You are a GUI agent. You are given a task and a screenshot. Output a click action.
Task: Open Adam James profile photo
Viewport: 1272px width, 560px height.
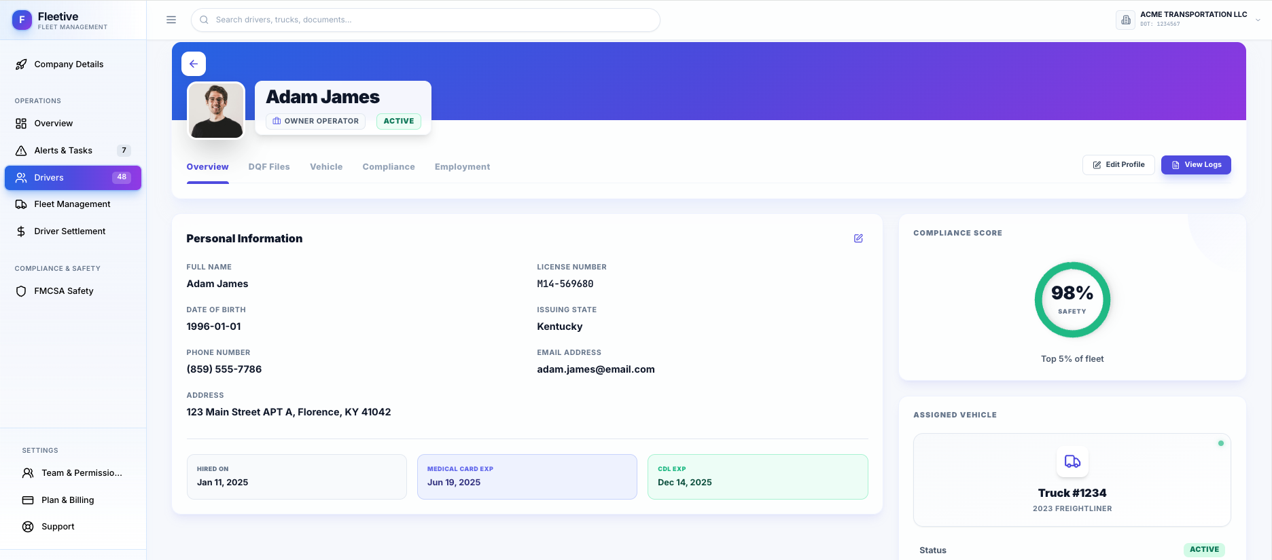(x=216, y=111)
